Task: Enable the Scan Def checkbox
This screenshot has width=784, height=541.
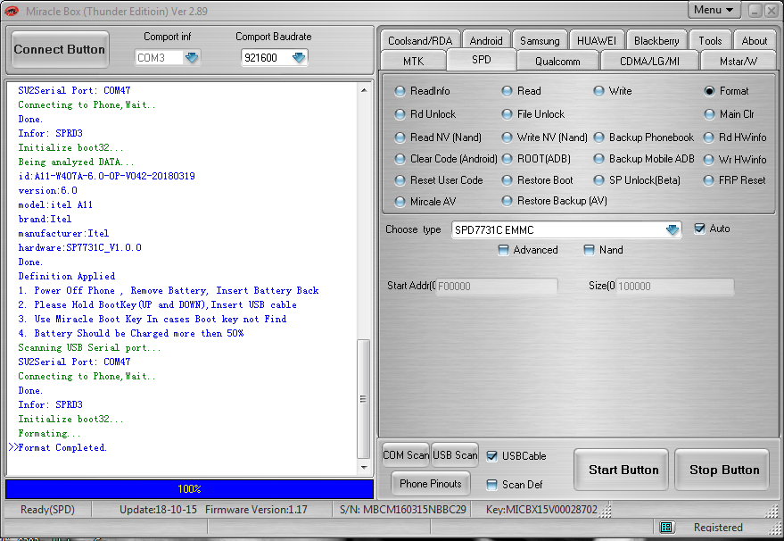Action: point(492,485)
